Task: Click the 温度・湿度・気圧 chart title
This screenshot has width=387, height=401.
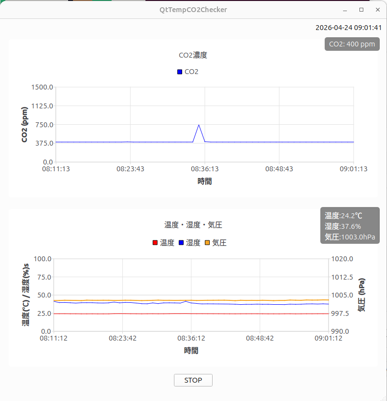Action: [193, 225]
